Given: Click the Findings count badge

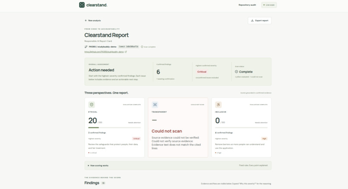Looking at the screenshot, I should [103, 183].
